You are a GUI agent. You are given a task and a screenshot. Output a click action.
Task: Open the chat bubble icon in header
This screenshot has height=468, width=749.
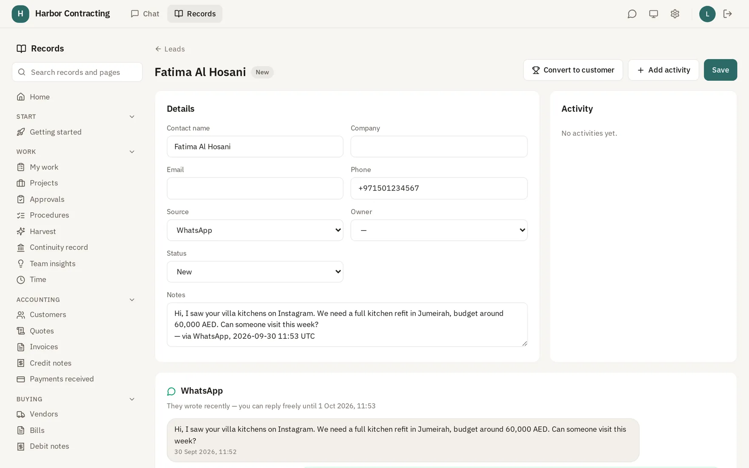coord(632,14)
